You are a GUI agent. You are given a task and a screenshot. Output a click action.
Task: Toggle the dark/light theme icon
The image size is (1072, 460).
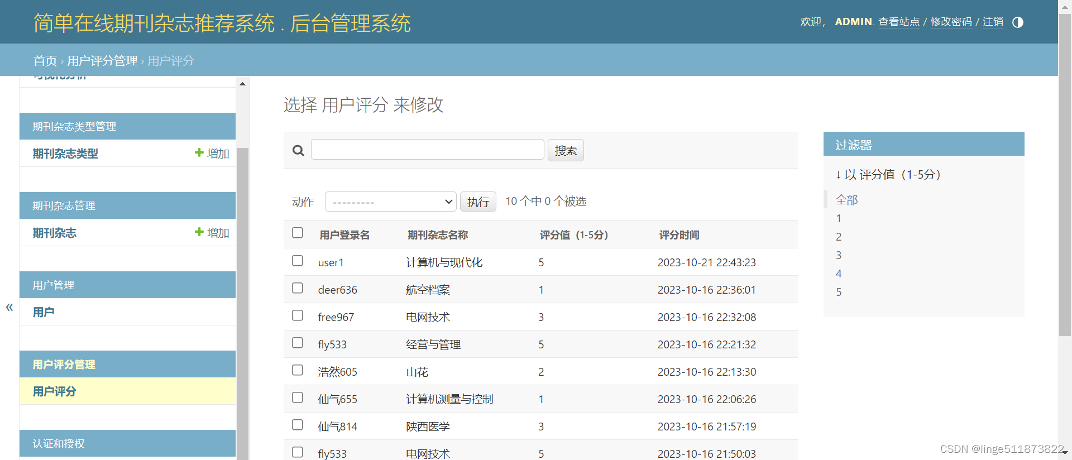(1018, 22)
